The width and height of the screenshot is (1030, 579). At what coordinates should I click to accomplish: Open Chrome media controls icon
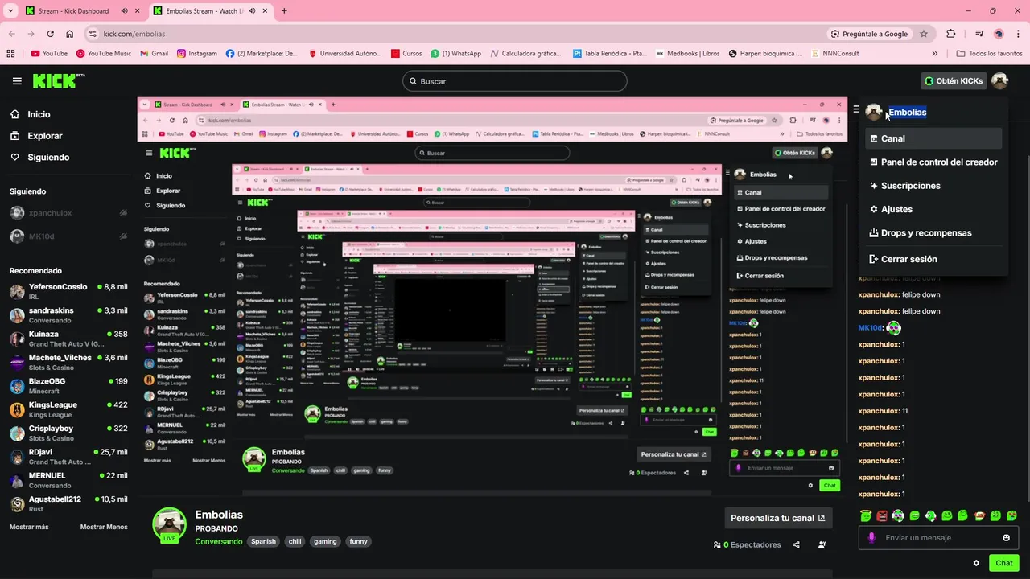point(979,34)
